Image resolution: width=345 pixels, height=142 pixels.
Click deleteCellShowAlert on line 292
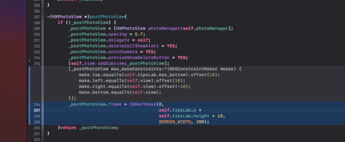click(134, 46)
